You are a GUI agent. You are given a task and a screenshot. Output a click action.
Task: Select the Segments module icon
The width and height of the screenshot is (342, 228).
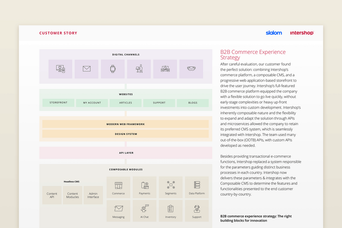click(x=171, y=186)
